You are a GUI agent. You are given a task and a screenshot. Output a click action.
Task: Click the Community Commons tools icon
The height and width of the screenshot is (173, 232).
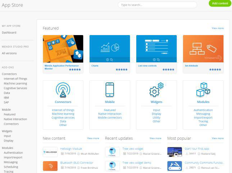point(174,166)
